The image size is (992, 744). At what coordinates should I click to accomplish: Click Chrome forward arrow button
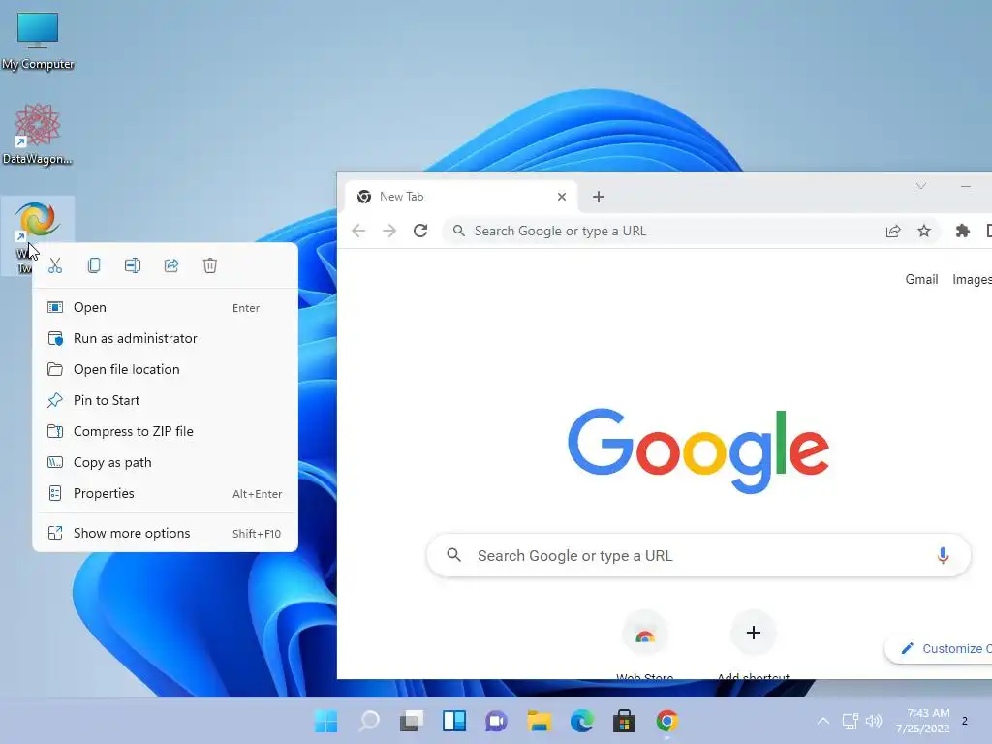389,231
